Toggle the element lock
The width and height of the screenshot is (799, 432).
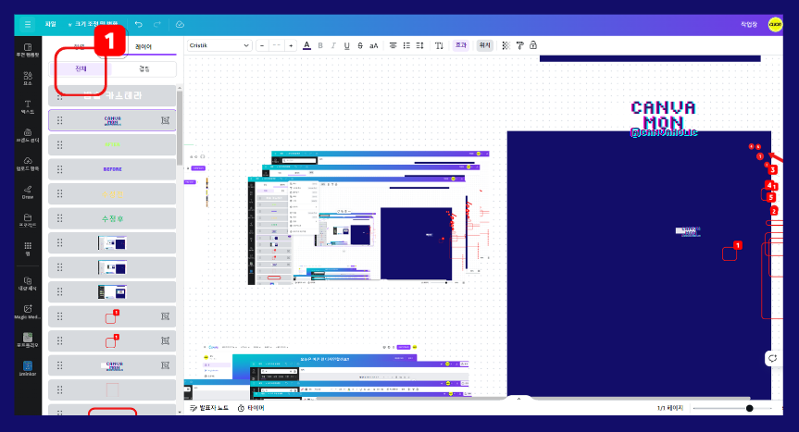533,45
